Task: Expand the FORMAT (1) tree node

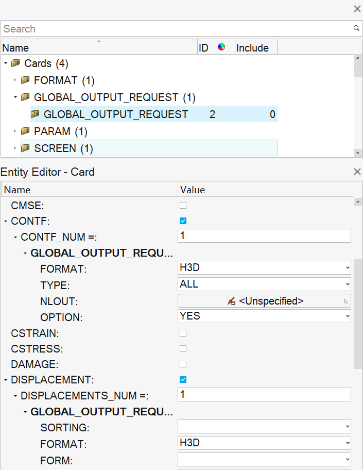Action: [x=15, y=80]
